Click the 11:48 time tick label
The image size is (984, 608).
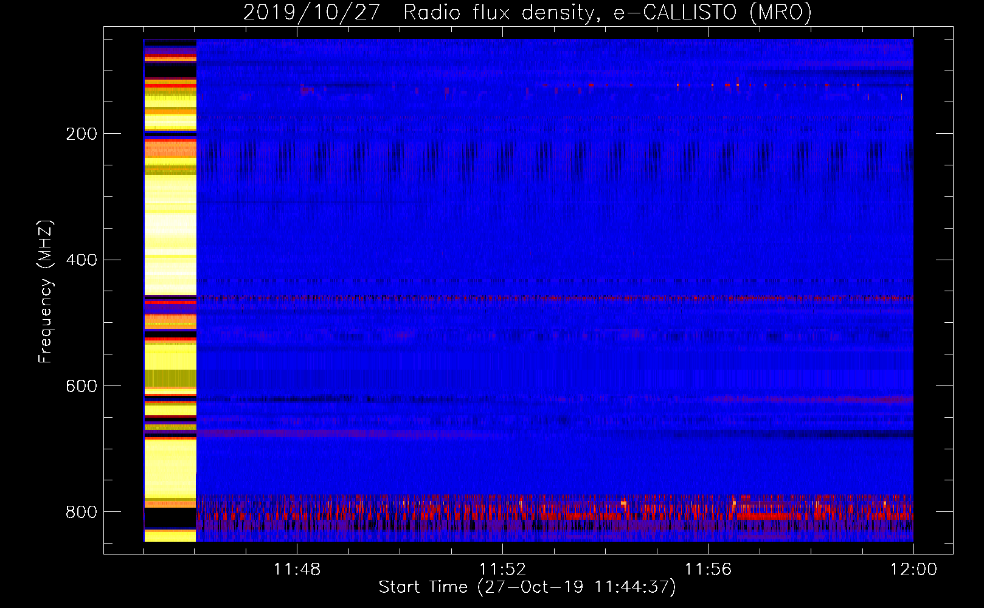(297, 570)
